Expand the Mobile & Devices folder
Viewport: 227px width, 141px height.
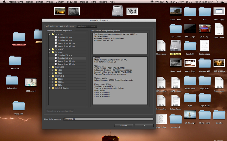pyautogui.click(x=50, y=88)
